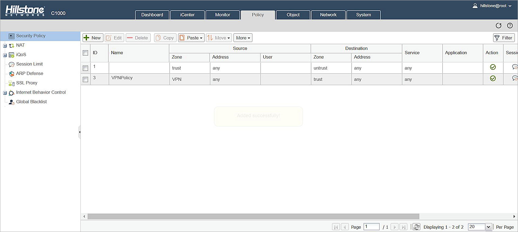Click the pagination refresh icon at bottom
Viewport: 518px width, 232px height.
(x=416, y=227)
